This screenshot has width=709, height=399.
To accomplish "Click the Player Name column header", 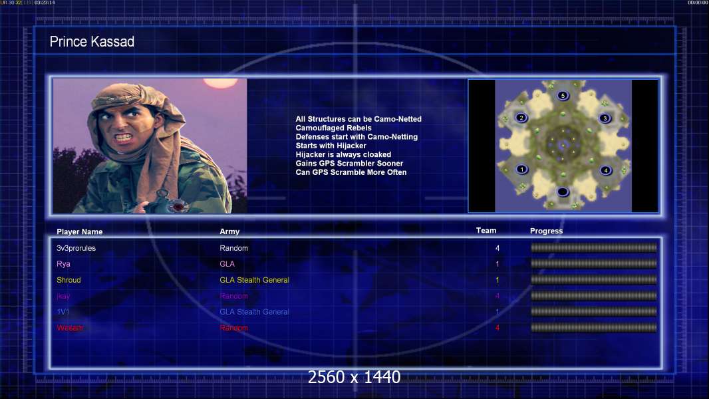I will click(80, 231).
